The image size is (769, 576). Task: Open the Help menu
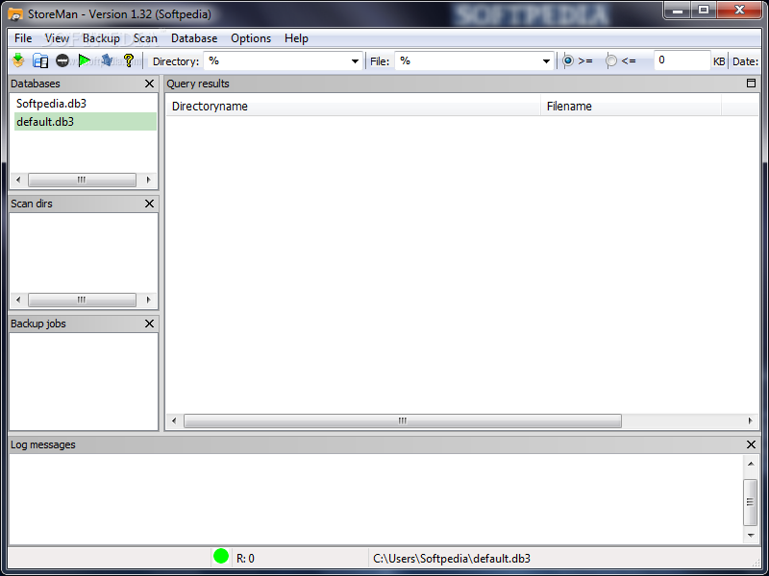coord(296,38)
